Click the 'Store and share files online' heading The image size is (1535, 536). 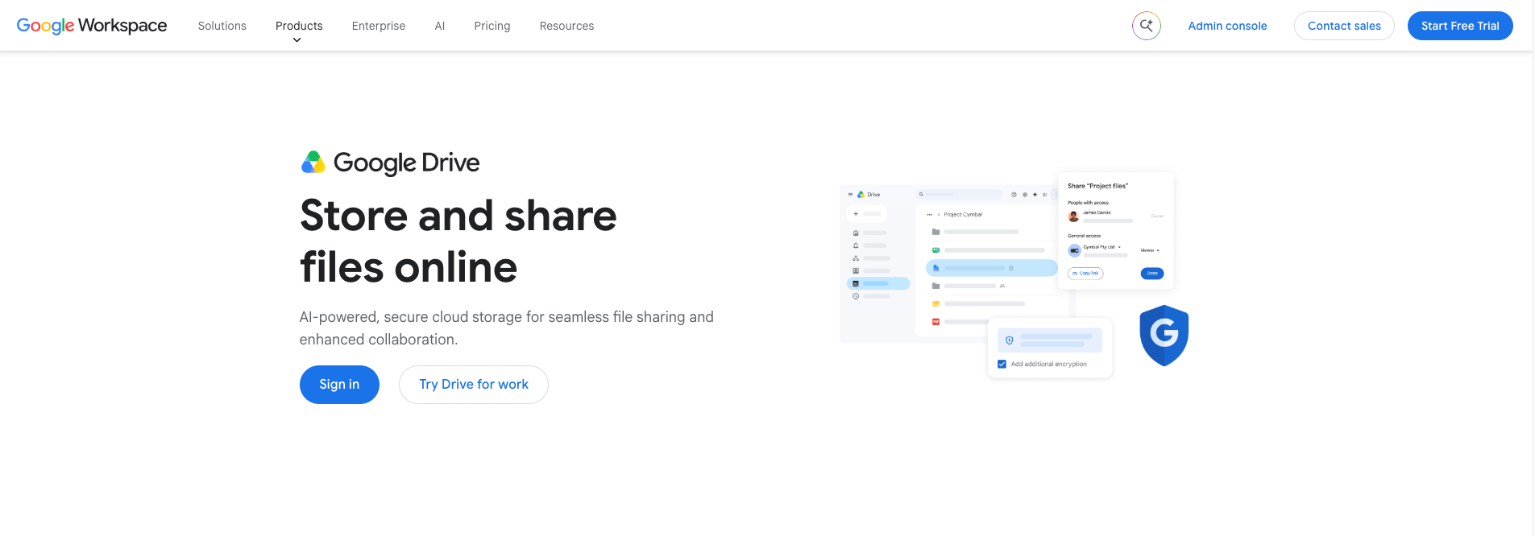458,241
